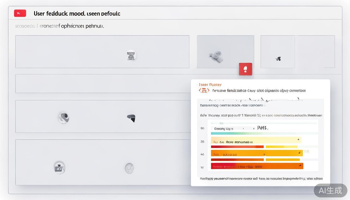350x200 pixels.
Task: Open the red exclamation alert badge
Action: pos(245,69)
